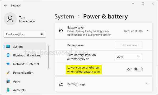The width and height of the screenshot is (158, 95).
Task: Click the Tom user avatar icon
Action: 10,19
